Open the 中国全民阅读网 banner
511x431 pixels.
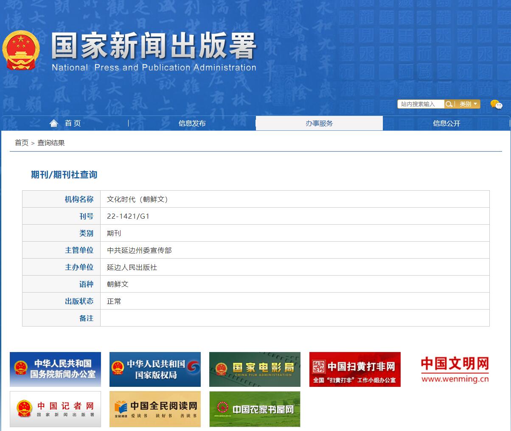pos(155,409)
